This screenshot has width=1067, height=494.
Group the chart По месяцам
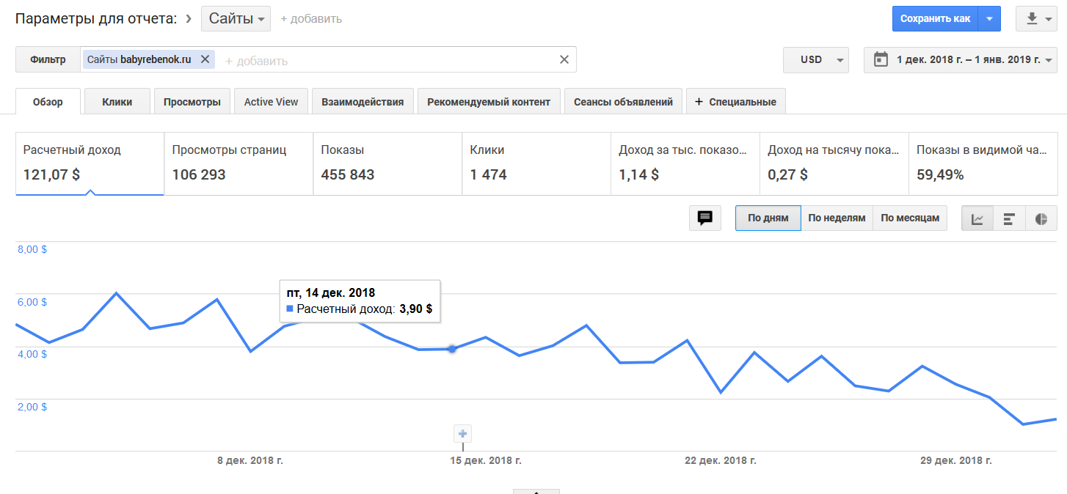click(910, 218)
